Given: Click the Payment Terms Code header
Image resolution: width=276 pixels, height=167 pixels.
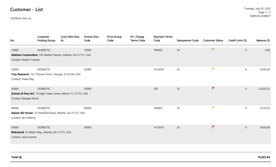Looking at the screenshot, I should [x=163, y=39].
